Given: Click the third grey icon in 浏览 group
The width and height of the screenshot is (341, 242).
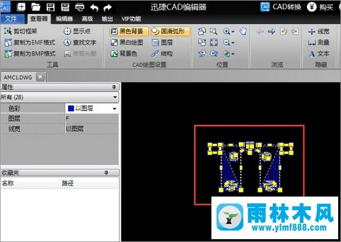Looking at the screenshot, I should coord(284,32).
